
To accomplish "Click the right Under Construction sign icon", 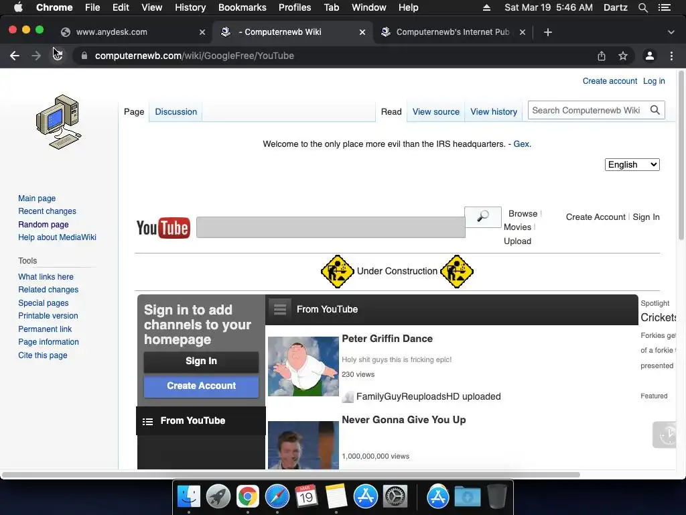I will [457, 272].
